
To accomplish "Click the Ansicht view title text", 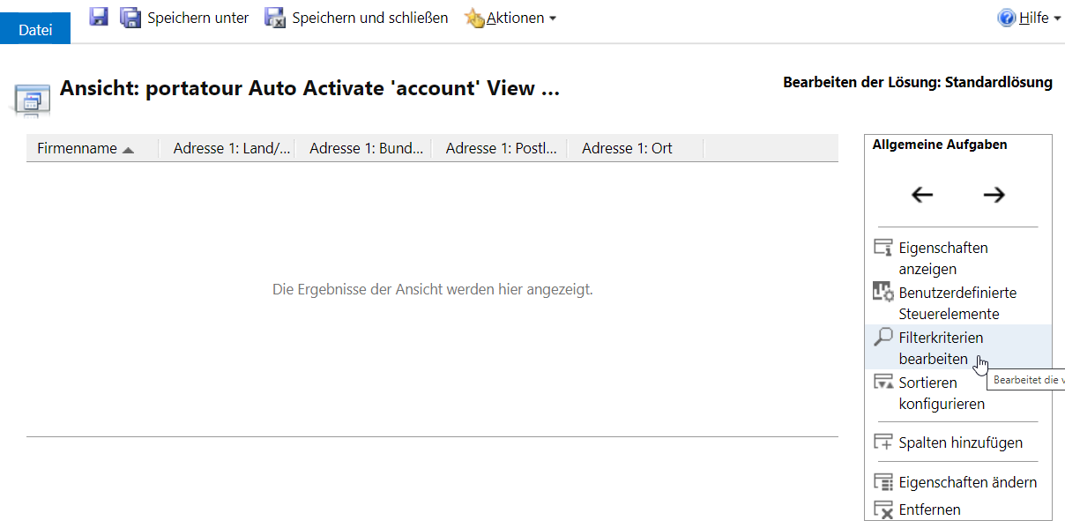I will click(309, 88).
